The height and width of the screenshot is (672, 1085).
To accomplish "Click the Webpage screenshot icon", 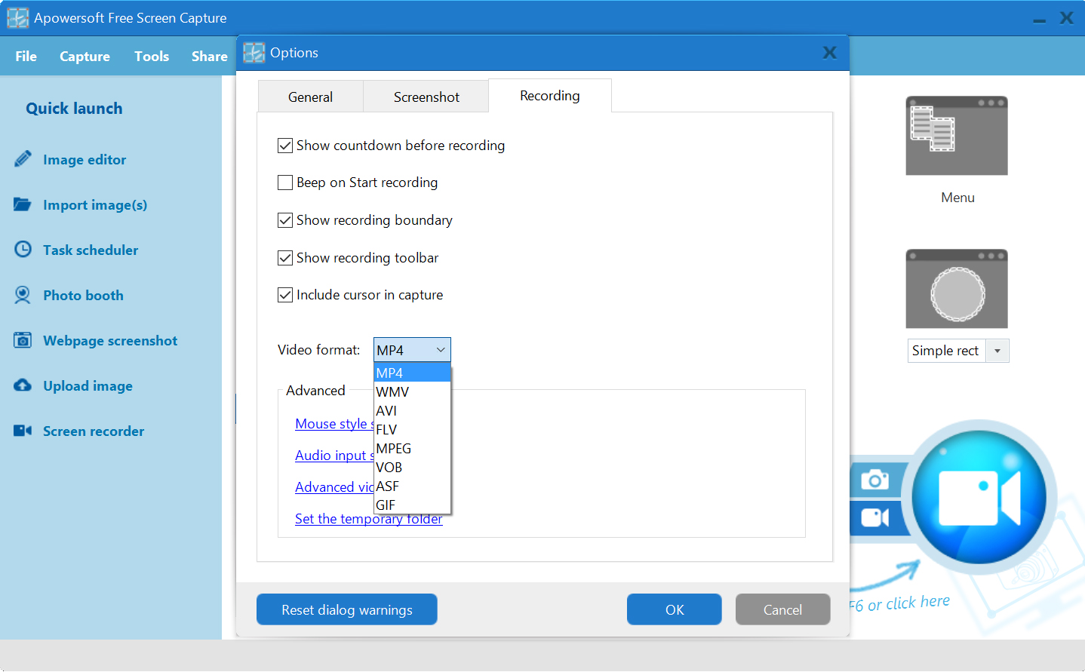I will [23, 340].
